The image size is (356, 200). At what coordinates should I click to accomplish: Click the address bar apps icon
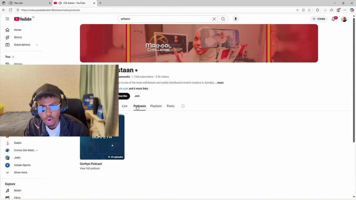coord(303,10)
